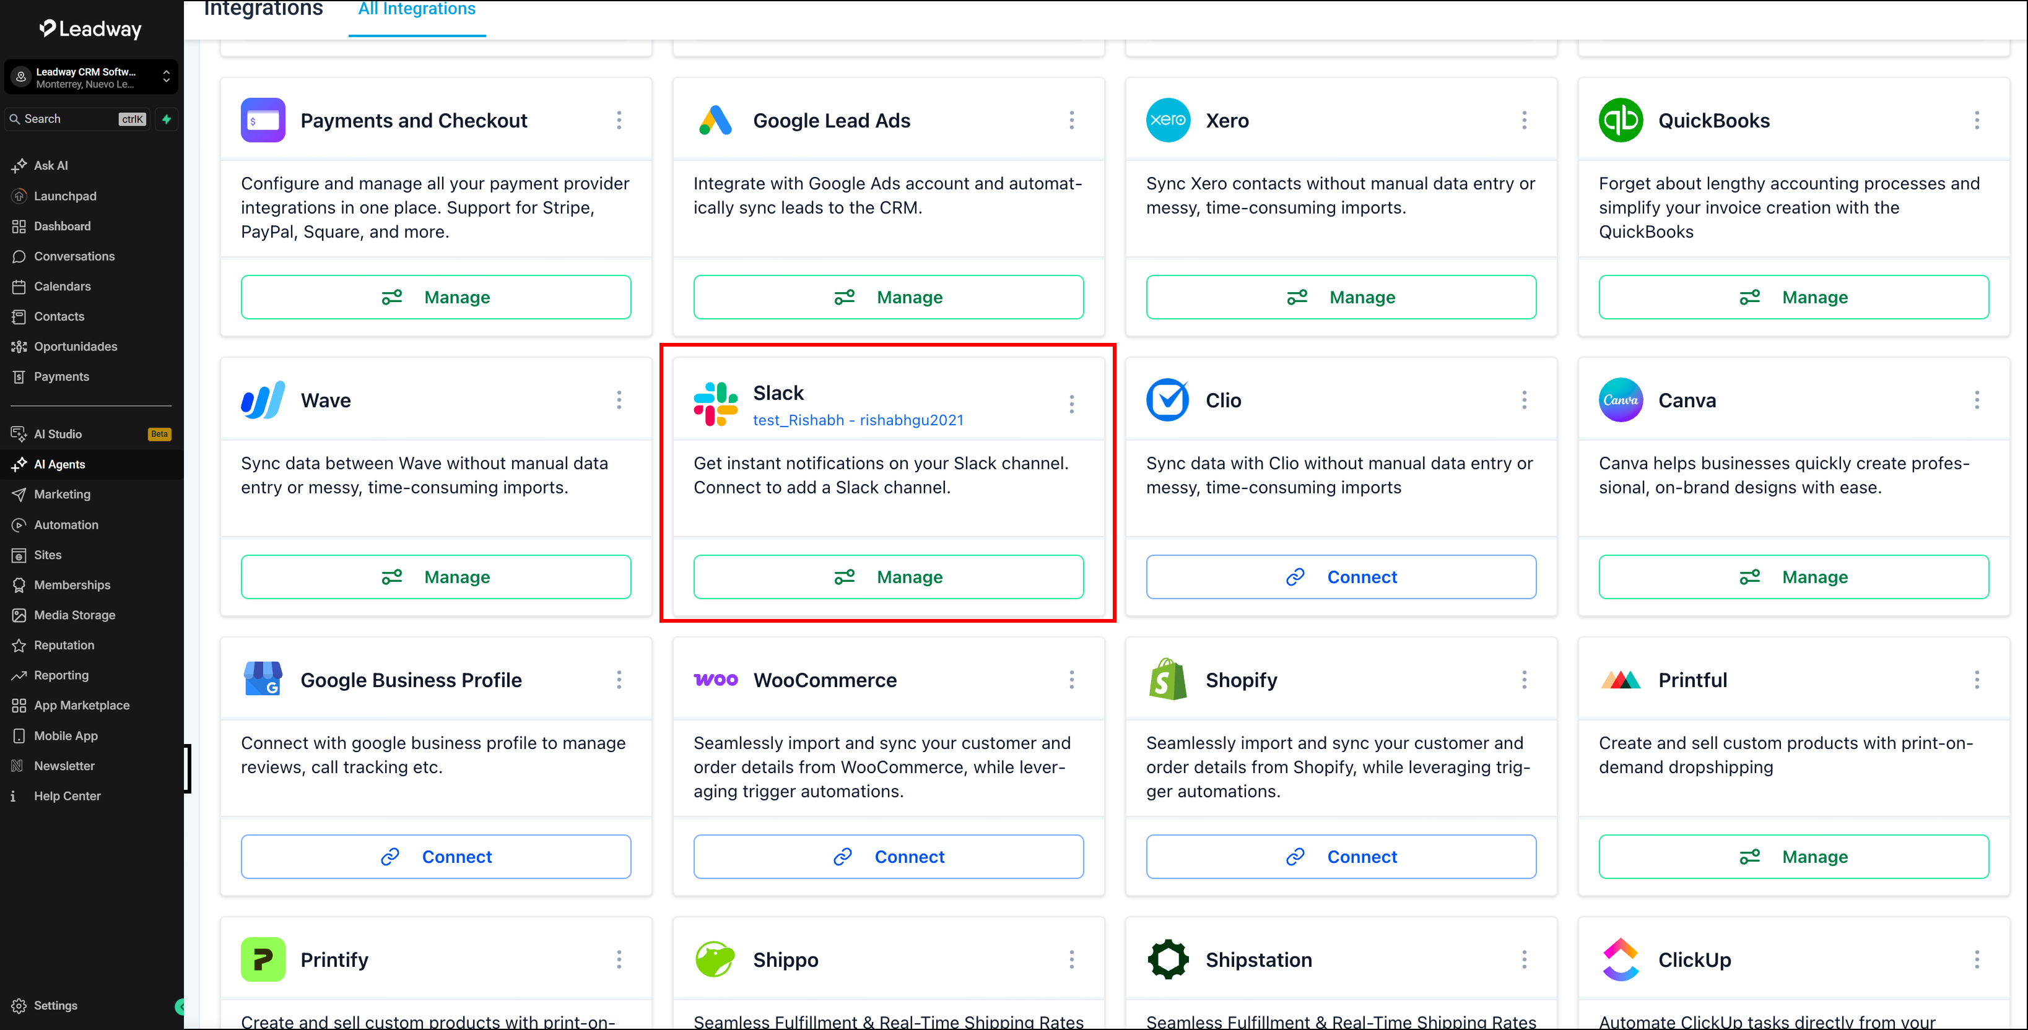Click the green lightning quick-action icon
This screenshot has width=2028, height=1030.
[x=167, y=119]
